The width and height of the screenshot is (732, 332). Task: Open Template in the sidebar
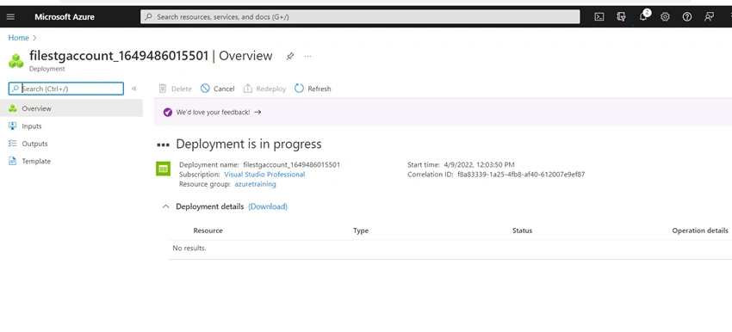click(71, 162)
